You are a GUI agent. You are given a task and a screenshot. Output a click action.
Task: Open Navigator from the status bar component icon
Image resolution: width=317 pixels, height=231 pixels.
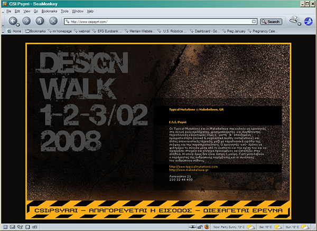5,227
